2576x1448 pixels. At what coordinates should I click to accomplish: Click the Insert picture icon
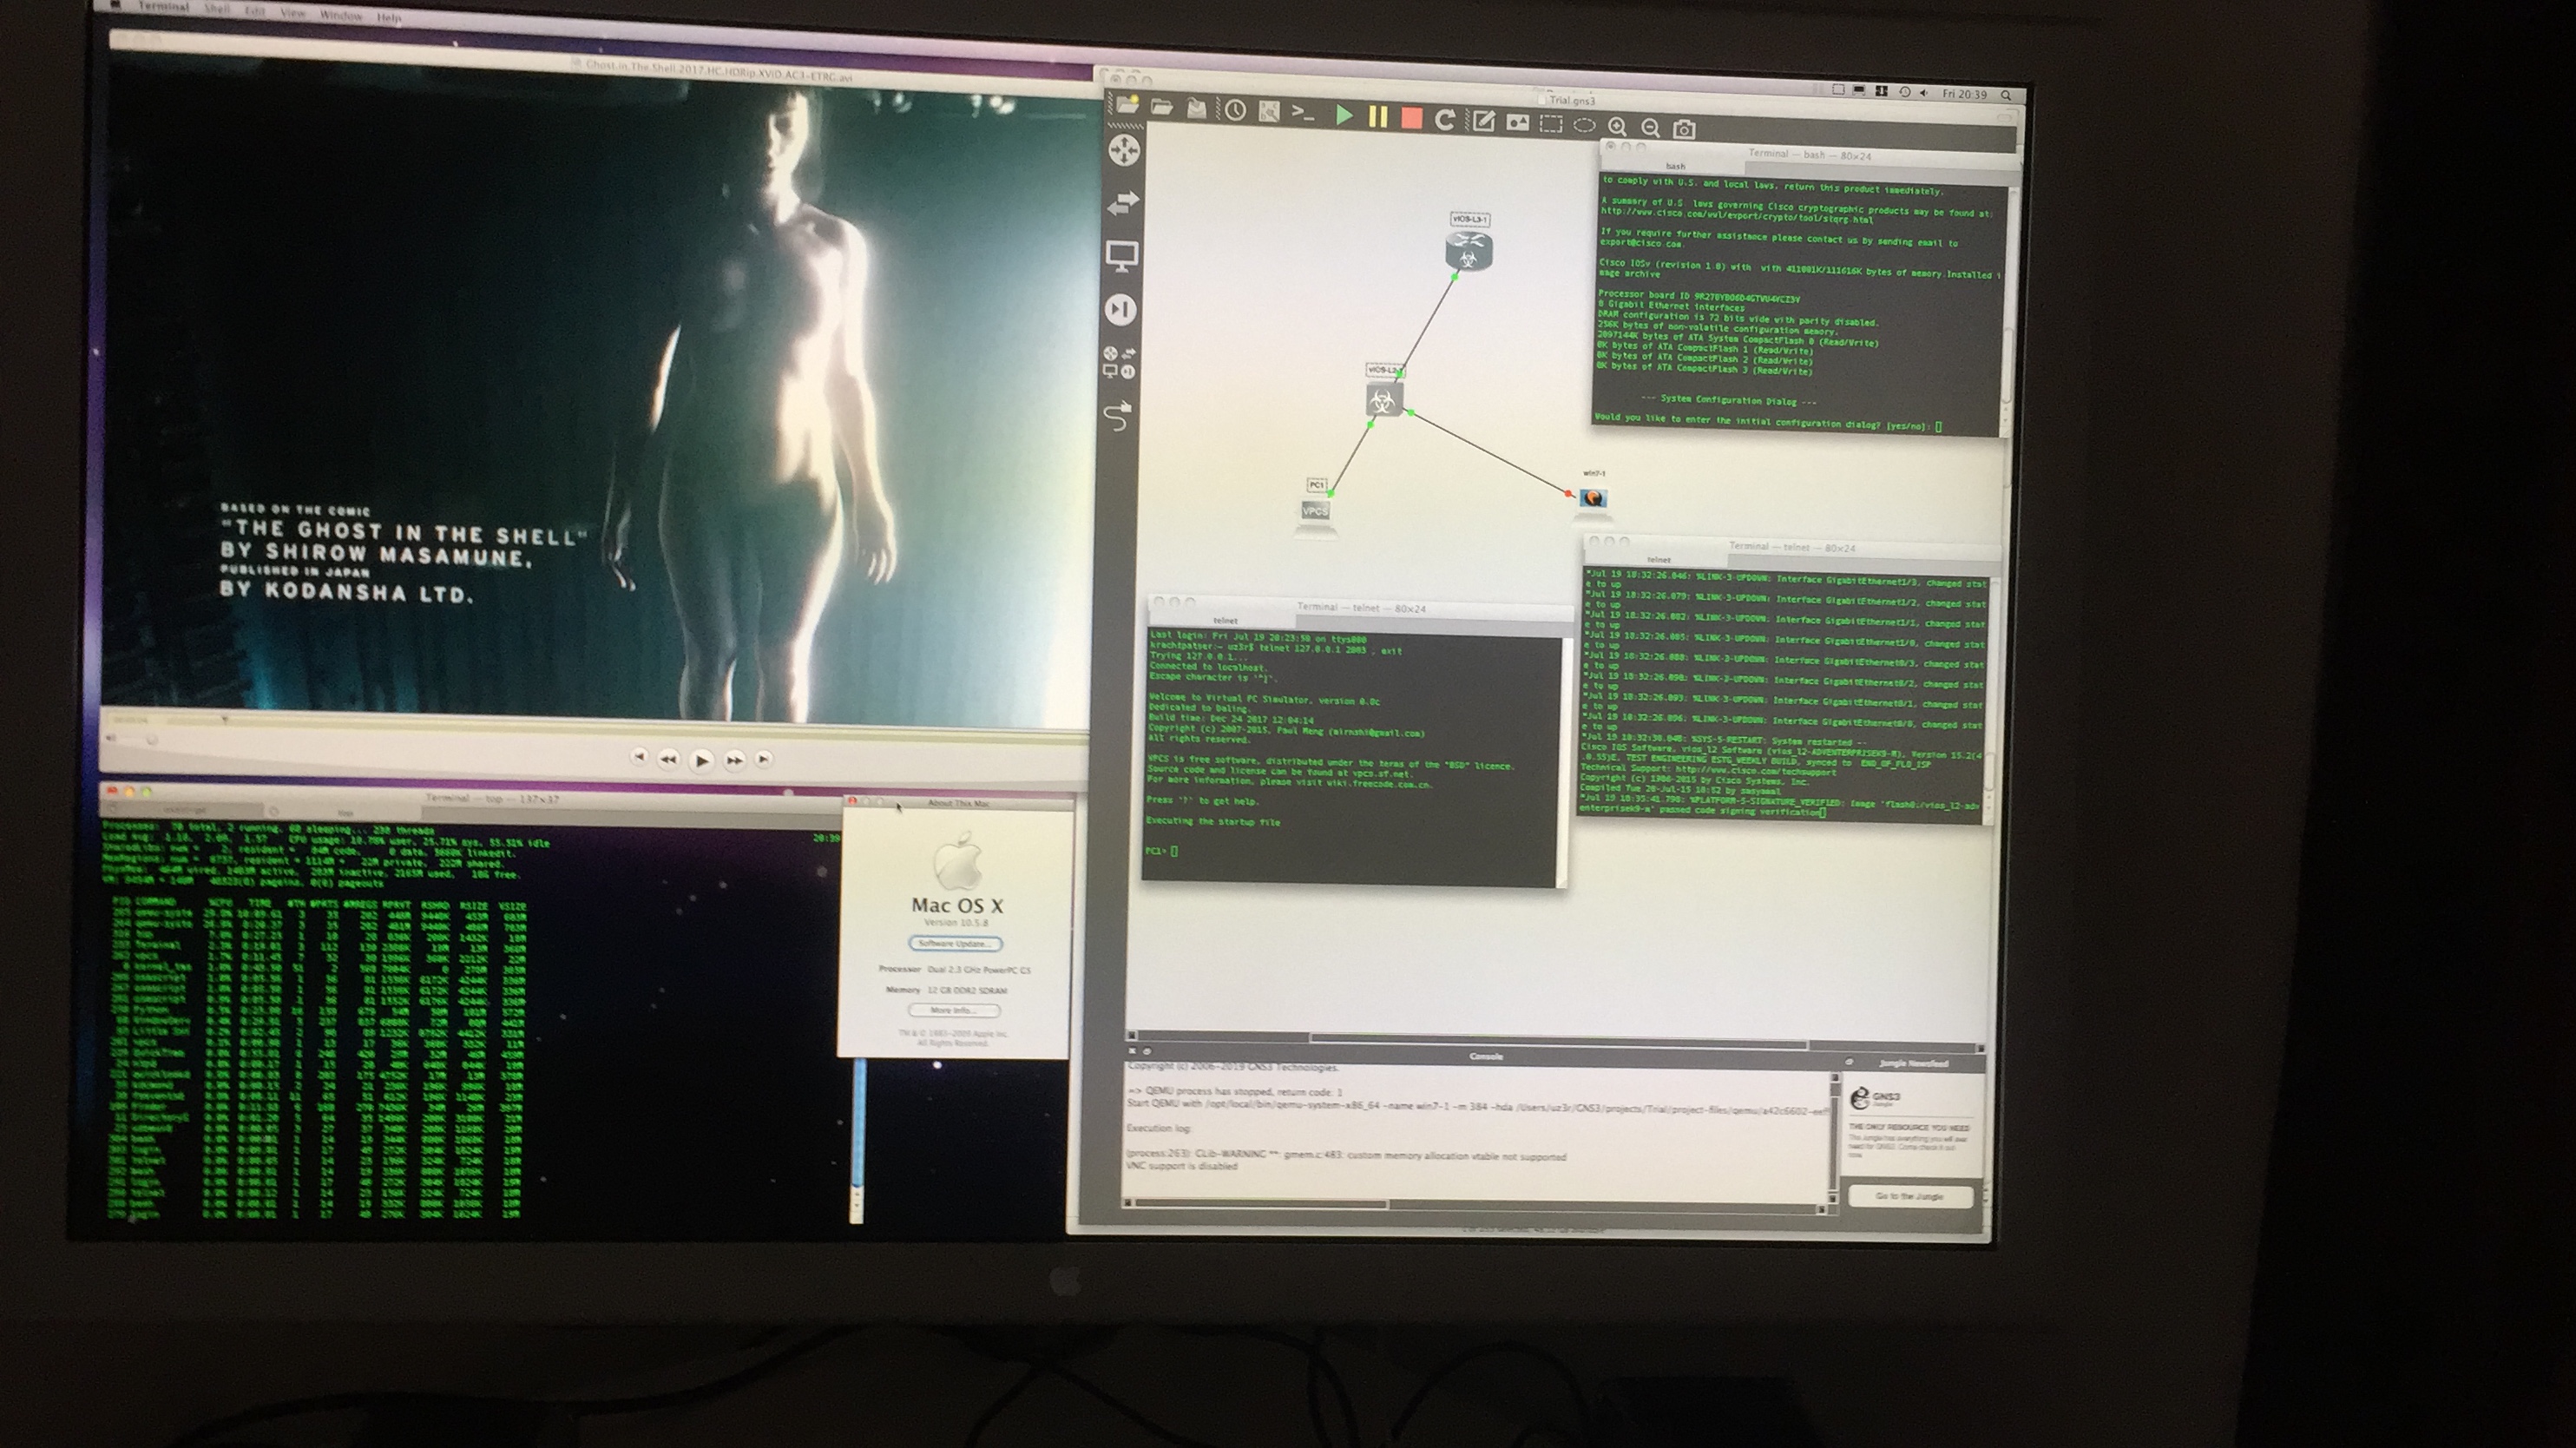1518,123
